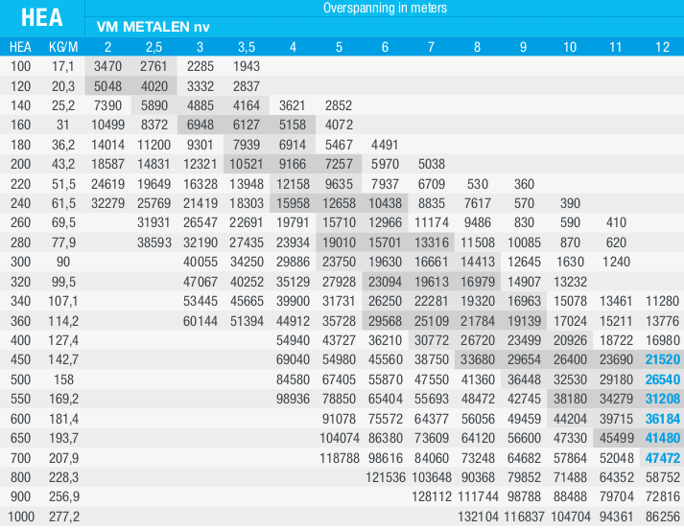Select the weight value 99,5
Image resolution: width=684 pixels, height=529 pixels.
(63, 282)
